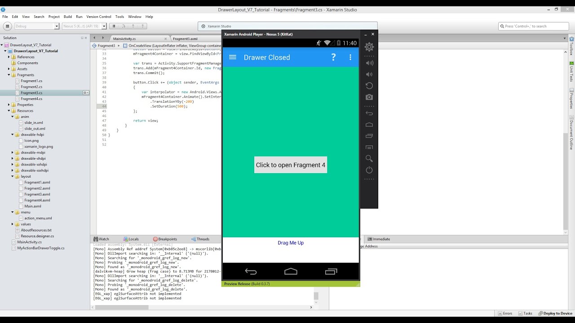This screenshot has height=323, width=575.
Task: Expand the drawable-mdpi folder
Action: click(13, 153)
